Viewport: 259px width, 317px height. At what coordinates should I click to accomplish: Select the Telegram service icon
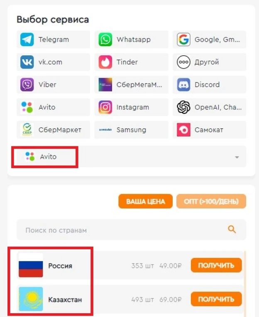[x=27, y=40]
